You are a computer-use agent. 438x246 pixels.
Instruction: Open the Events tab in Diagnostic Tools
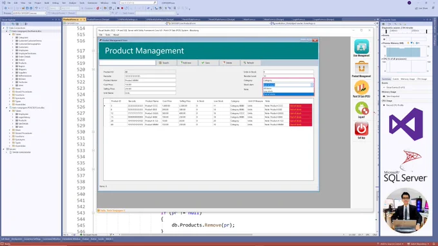click(396, 79)
